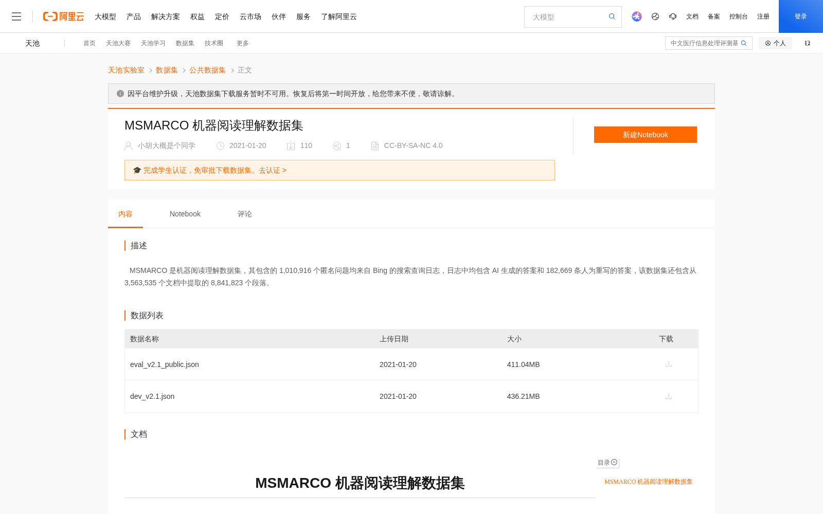The image size is (823, 514).
Task: Click dev_v2.1.json file name
Action: 152,396
